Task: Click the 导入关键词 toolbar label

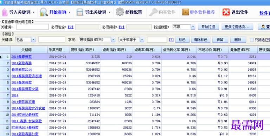Action: click(x=20, y=12)
